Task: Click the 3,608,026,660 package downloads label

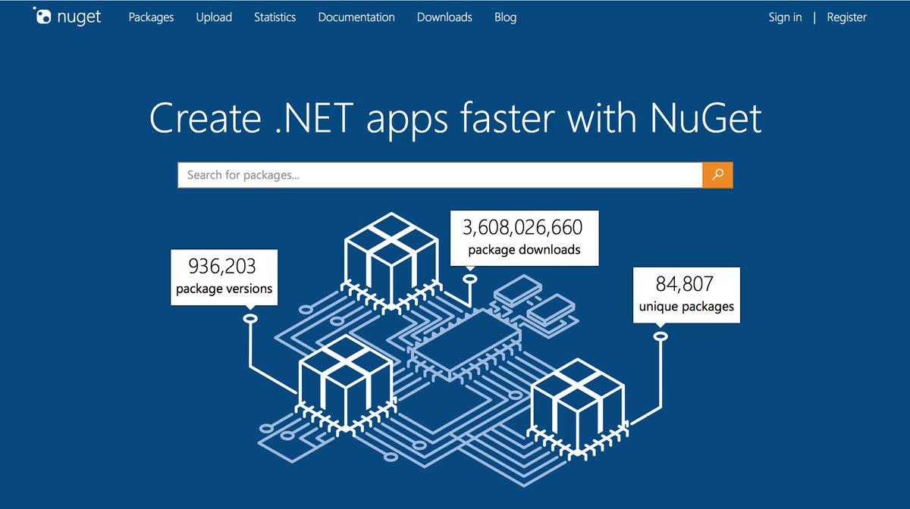Action: tap(524, 237)
